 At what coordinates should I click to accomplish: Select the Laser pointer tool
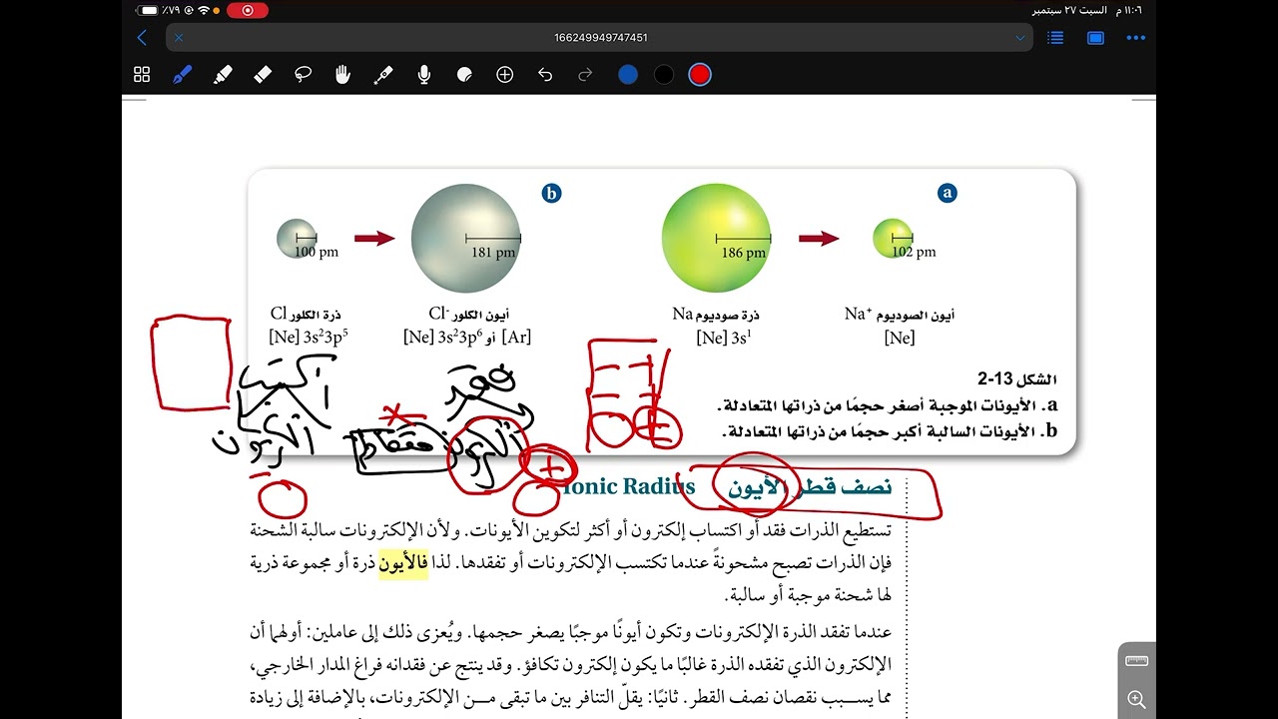(x=383, y=75)
